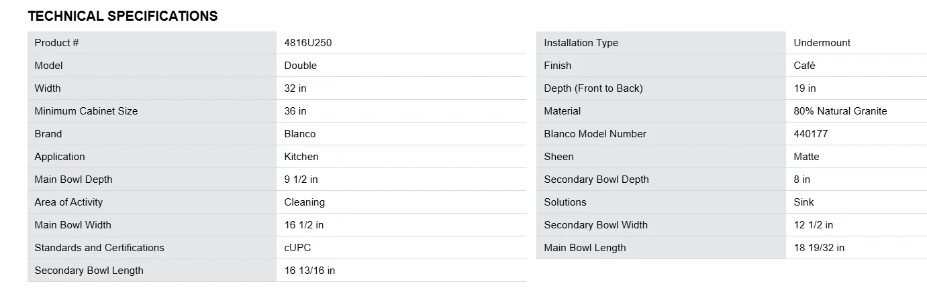
Task: Click the product number 4816U250
Action: 308,43
